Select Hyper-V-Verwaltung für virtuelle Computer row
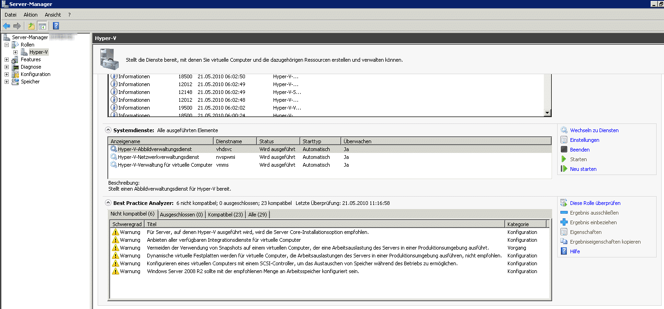The height and width of the screenshot is (309, 664). [x=330, y=165]
